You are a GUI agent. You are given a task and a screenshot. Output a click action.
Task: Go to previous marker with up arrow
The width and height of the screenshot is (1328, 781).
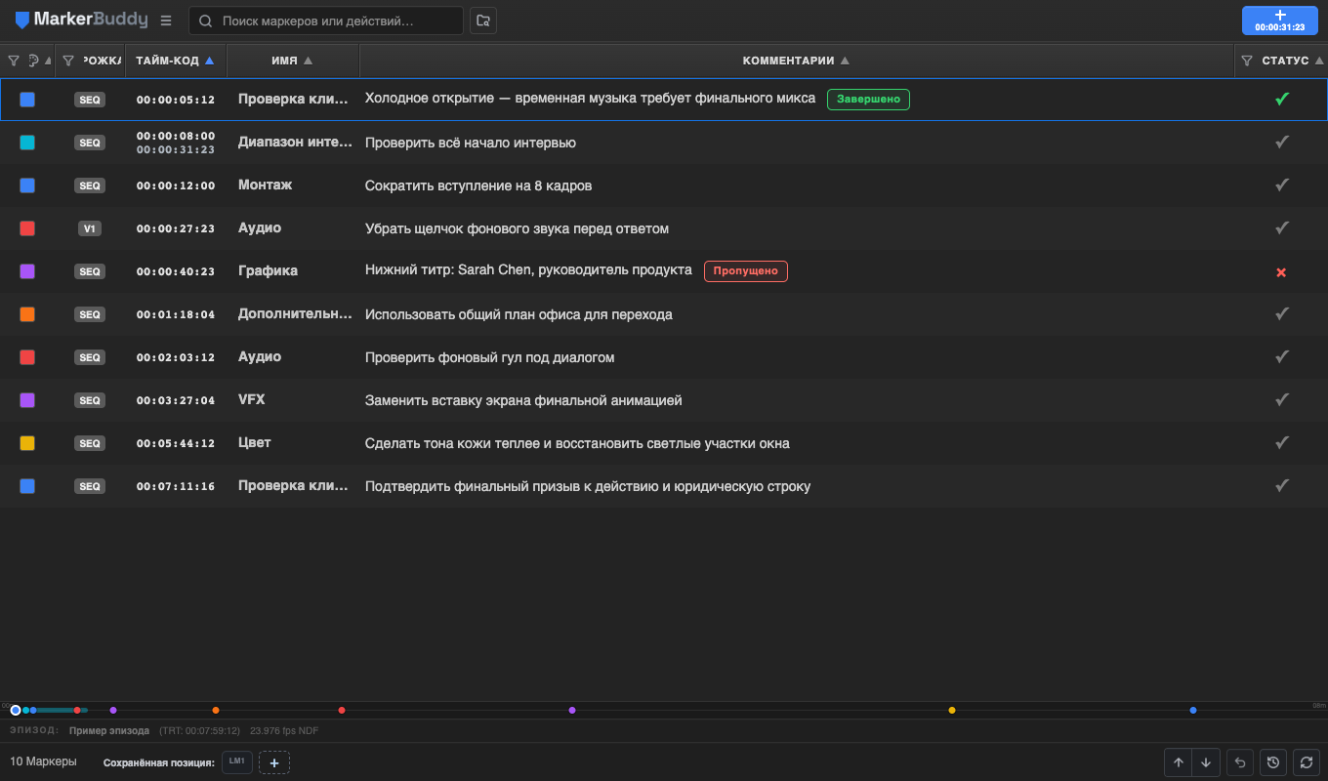click(x=1179, y=762)
